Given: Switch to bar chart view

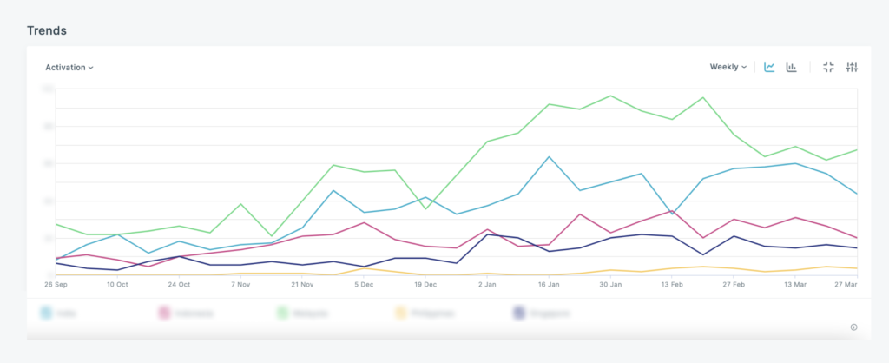Looking at the screenshot, I should pyautogui.click(x=792, y=67).
